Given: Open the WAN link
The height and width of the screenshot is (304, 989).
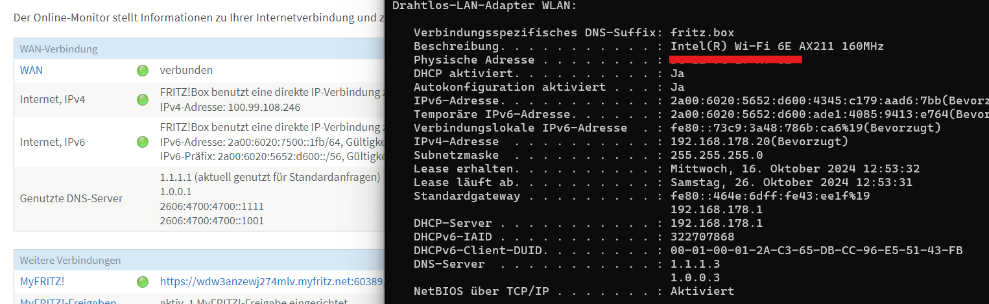Looking at the screenshot, I should [31, 70].
